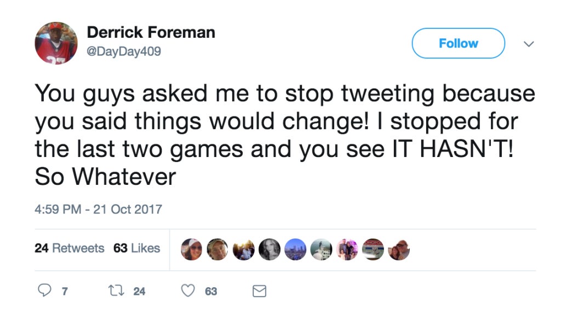
Task: Expand the tweet options chevron menu
Action: (x=529, y=44)
